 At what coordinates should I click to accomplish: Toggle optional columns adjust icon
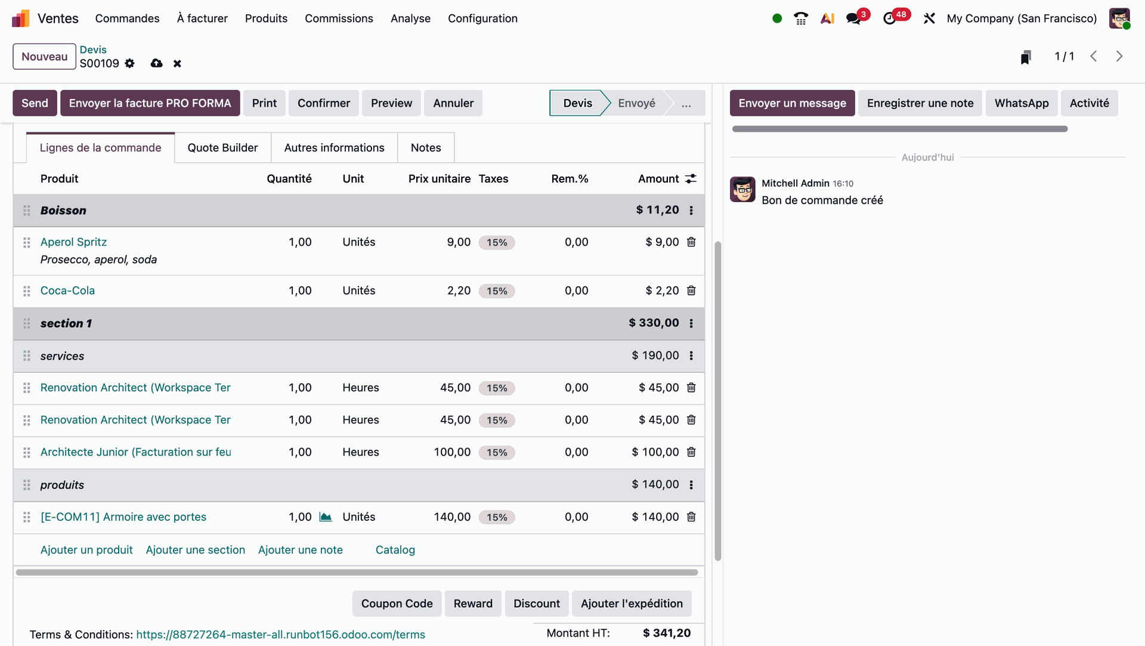click(x=691, y=179)
